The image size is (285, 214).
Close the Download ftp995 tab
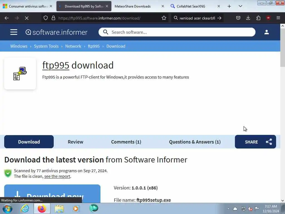pos(107,6)
